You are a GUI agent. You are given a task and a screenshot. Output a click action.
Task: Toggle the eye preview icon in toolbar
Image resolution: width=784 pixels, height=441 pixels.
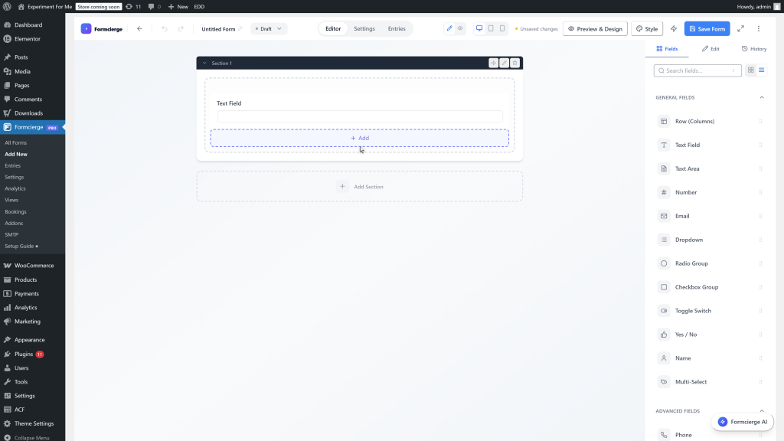(460, 28)
